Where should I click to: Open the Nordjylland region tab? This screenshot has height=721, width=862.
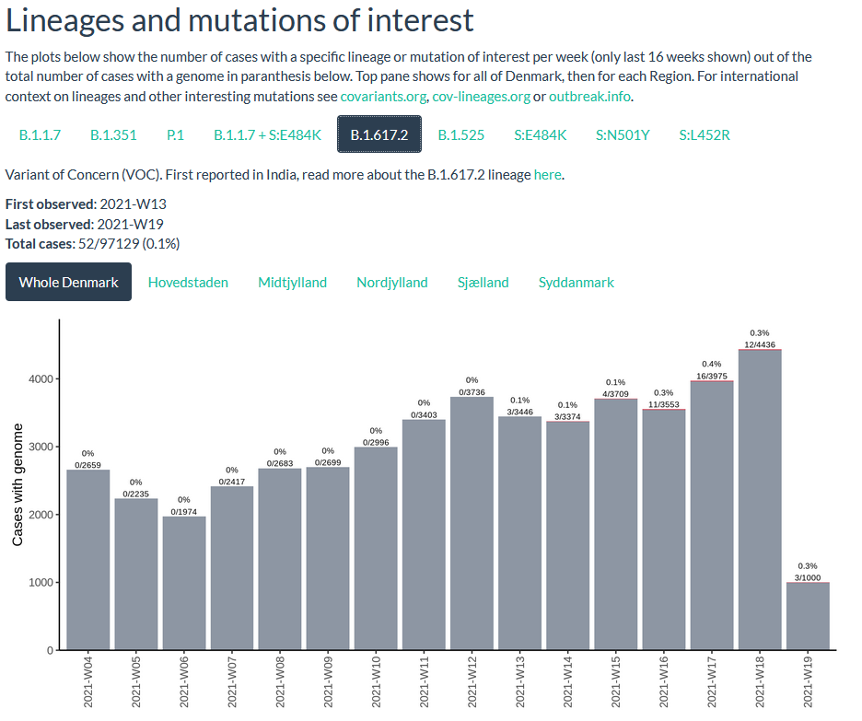point(392,283)
